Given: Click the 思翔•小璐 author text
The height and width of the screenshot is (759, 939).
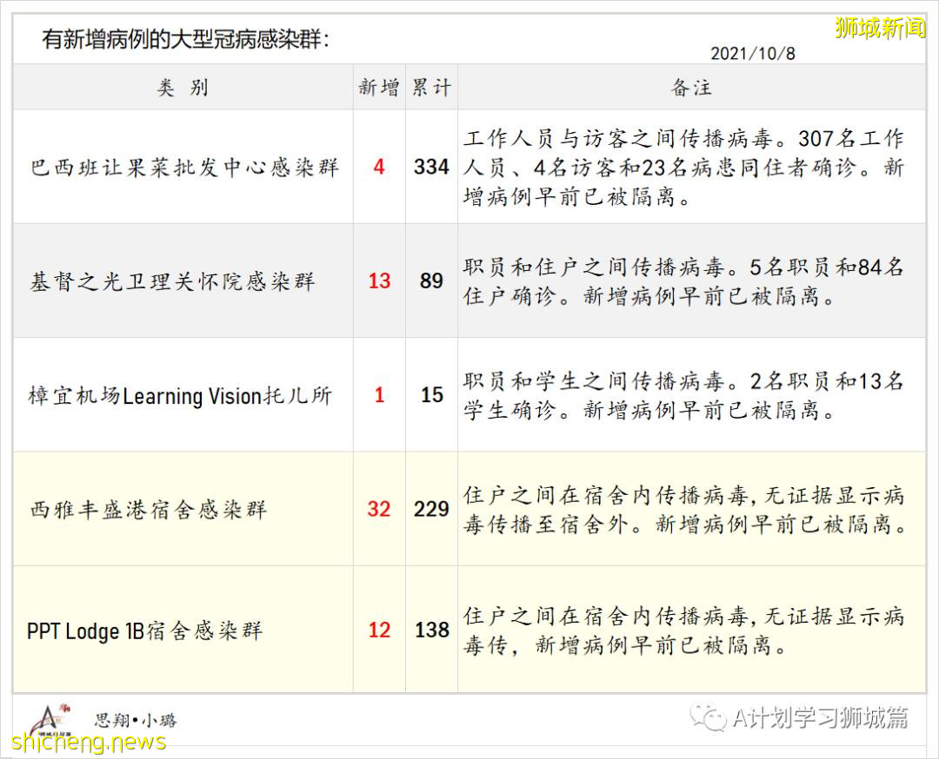Looking at the screenshot, I should coord(135,720).
